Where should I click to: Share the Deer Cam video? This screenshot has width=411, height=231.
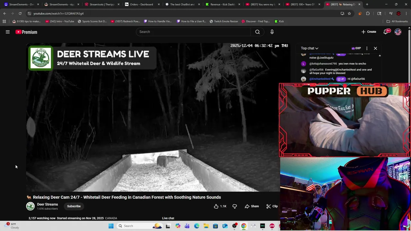pyautogui.click(x=252, y=206)
